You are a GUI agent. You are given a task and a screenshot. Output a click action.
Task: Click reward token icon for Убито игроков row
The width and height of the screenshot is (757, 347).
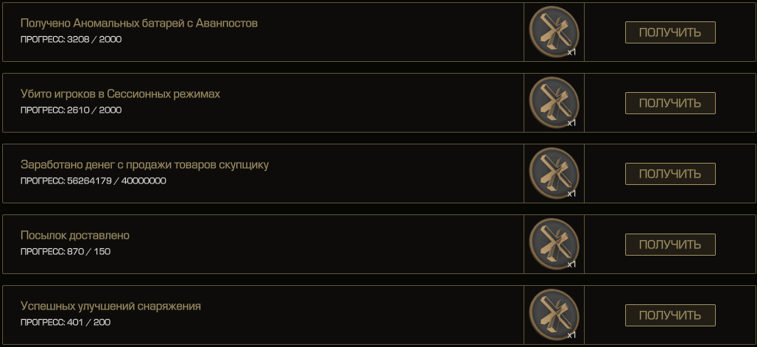pos(554,102)
